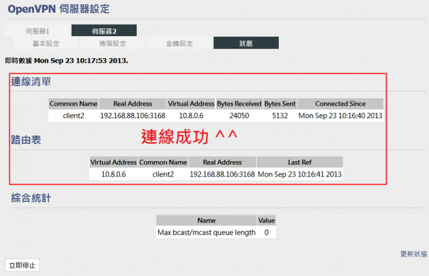429x276 pixels.
Task: Click the Value column header in statistics
Action: tap(267, 221)
